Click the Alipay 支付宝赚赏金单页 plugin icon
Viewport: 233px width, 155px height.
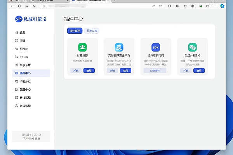119,47
